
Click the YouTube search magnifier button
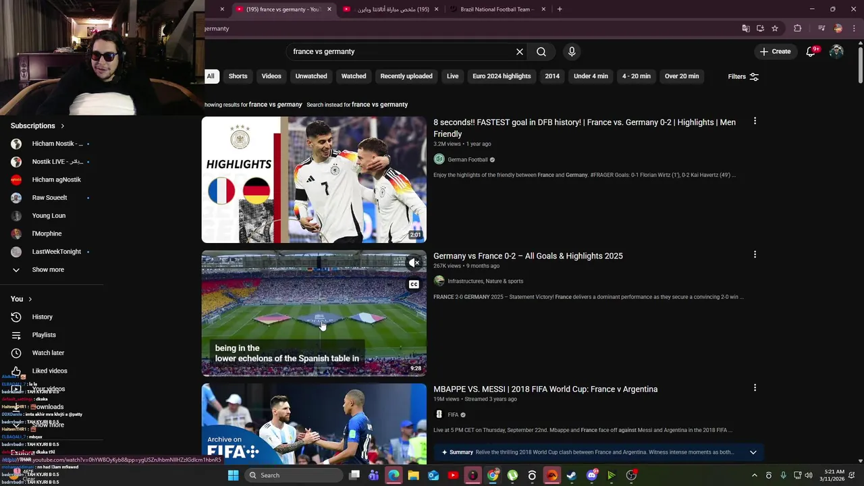[x=541, y=51]
